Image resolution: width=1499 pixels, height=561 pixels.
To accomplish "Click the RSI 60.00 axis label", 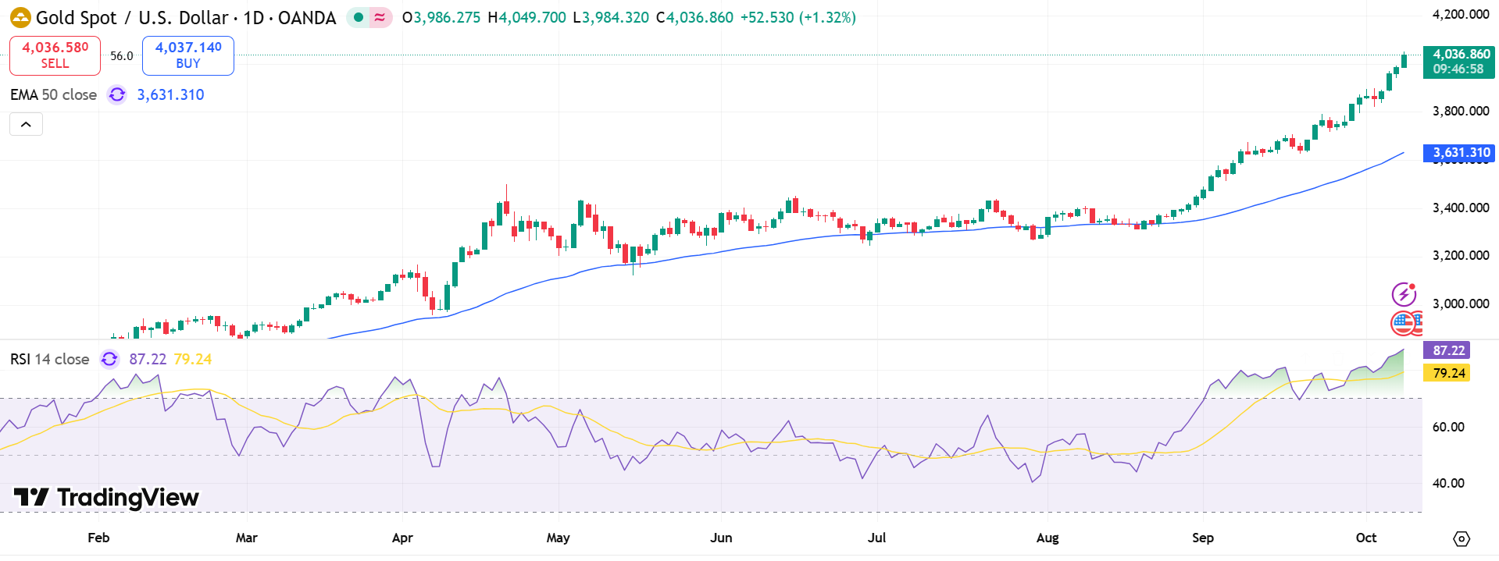I will coord(1448,427).
